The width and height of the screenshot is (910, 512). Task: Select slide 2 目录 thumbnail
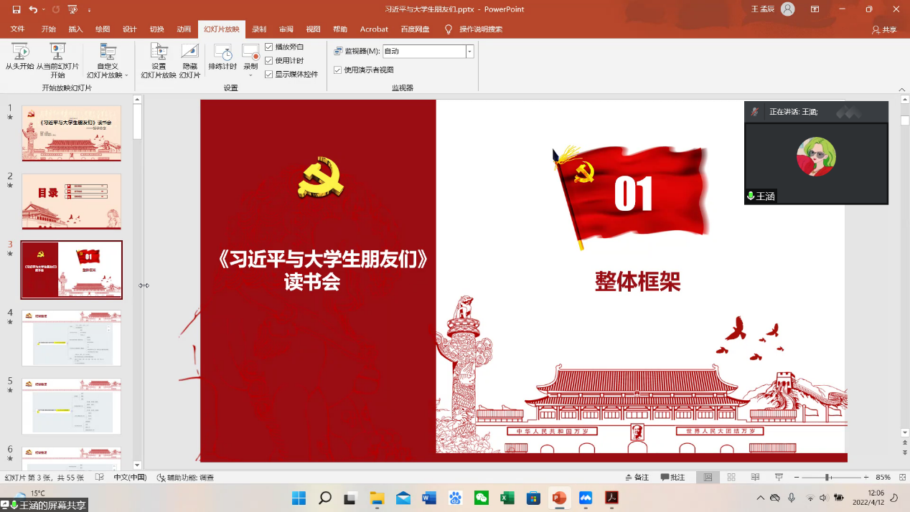pyautogui.click(x=71, y=202)
